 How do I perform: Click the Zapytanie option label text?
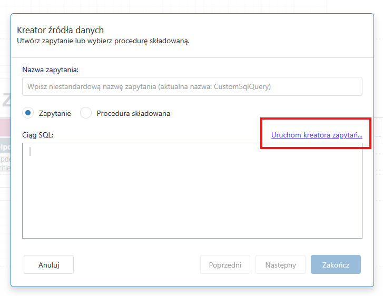coord(55,113)
